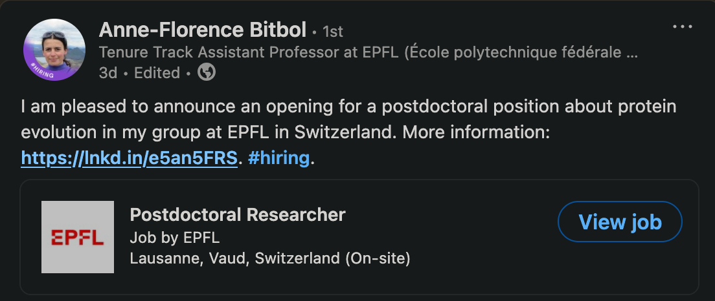The width and height of the screenshot is (715, 301).
Task: Click the 1st connection degree label
Action: [x=331, y=31]
